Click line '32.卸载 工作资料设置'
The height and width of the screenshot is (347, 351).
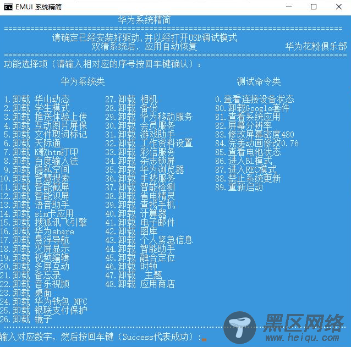click(x=149, y=144)
